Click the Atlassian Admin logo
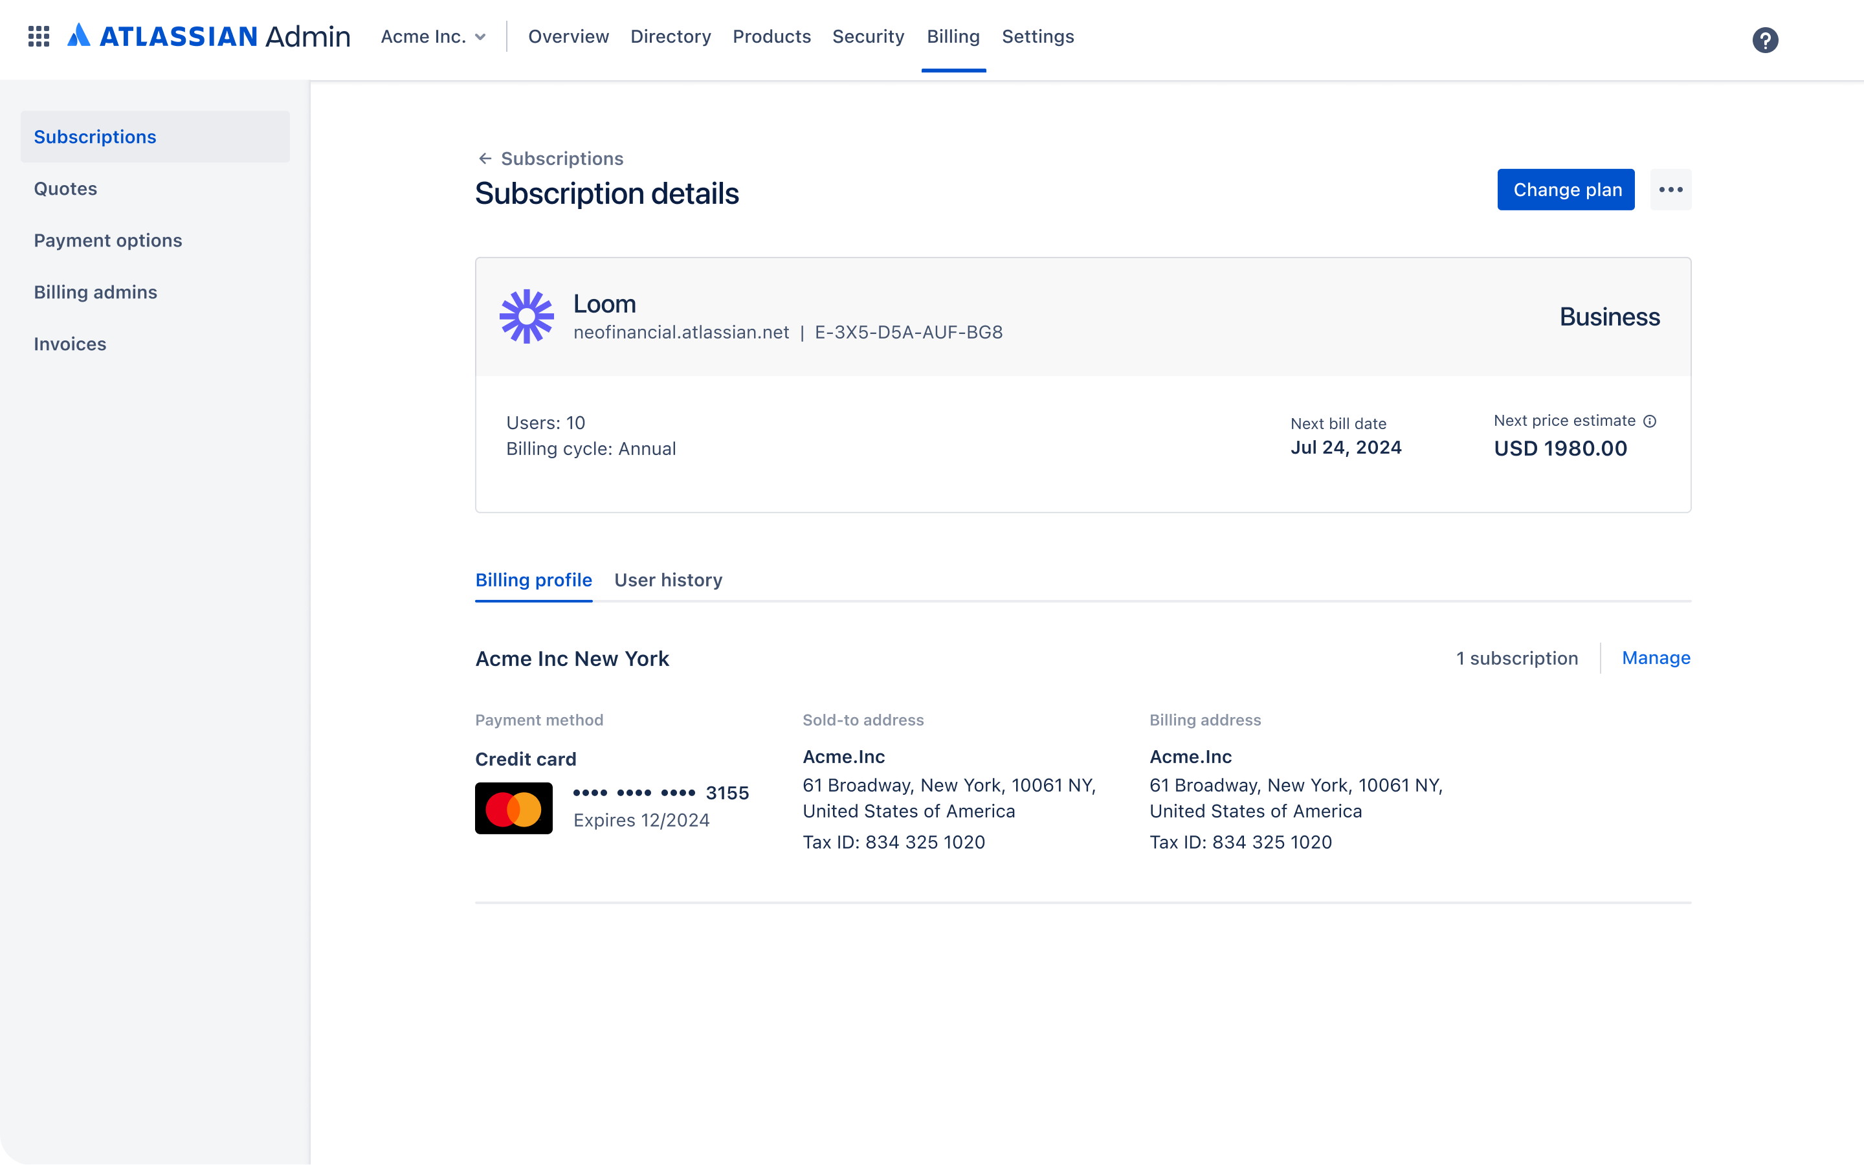 coord(209,36)
